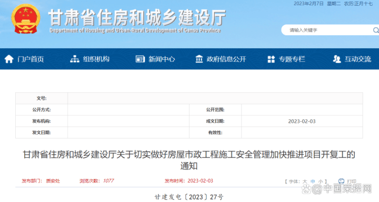The width and height of the screenshot is (379, 202).
Task: Click the house icon beside 门户首页
Action: coord(9,59)
